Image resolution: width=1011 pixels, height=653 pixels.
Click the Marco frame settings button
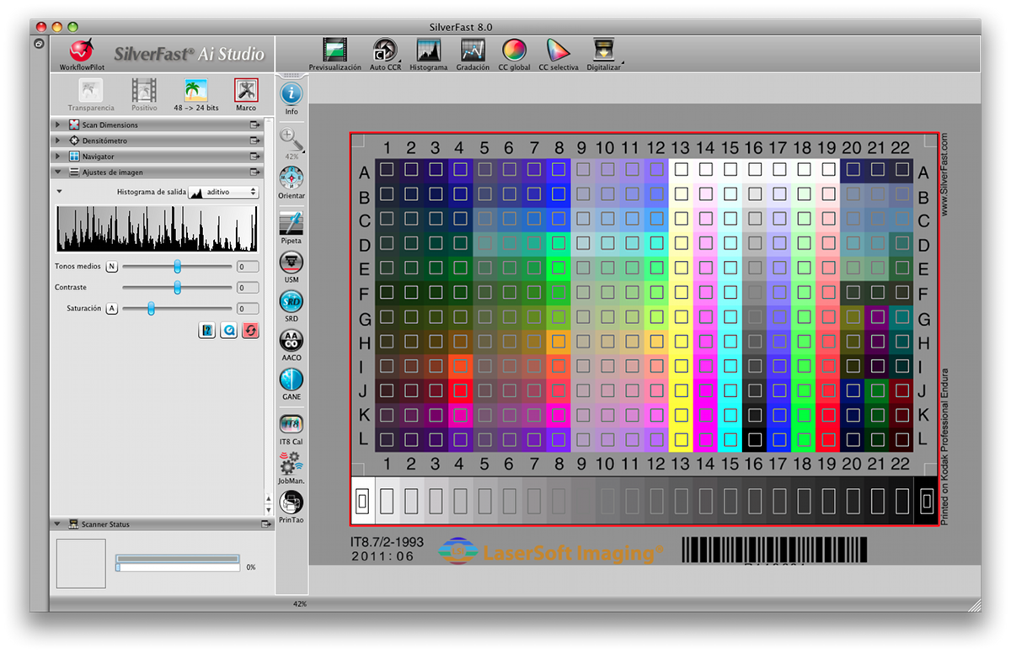246,91
